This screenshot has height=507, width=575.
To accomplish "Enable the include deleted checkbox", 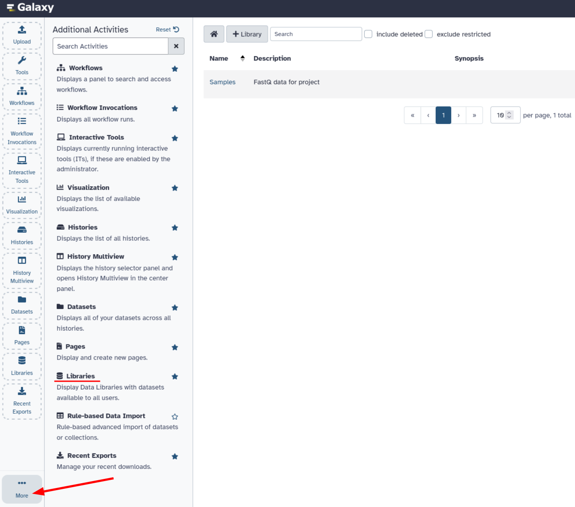I will click(x=368, y=34).
